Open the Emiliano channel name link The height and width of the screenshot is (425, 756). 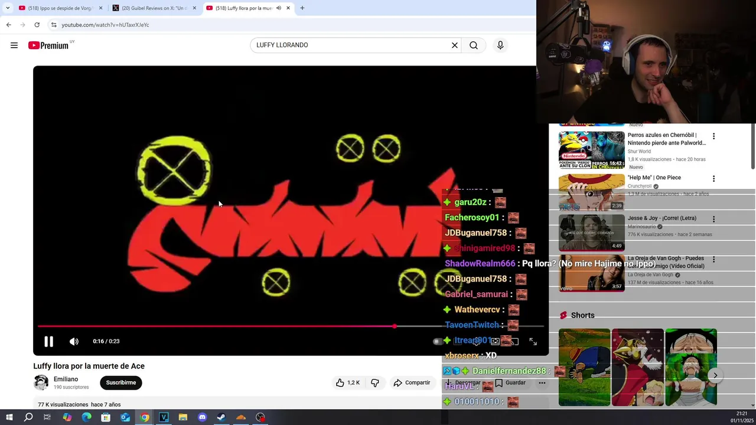tap(66, 379)
